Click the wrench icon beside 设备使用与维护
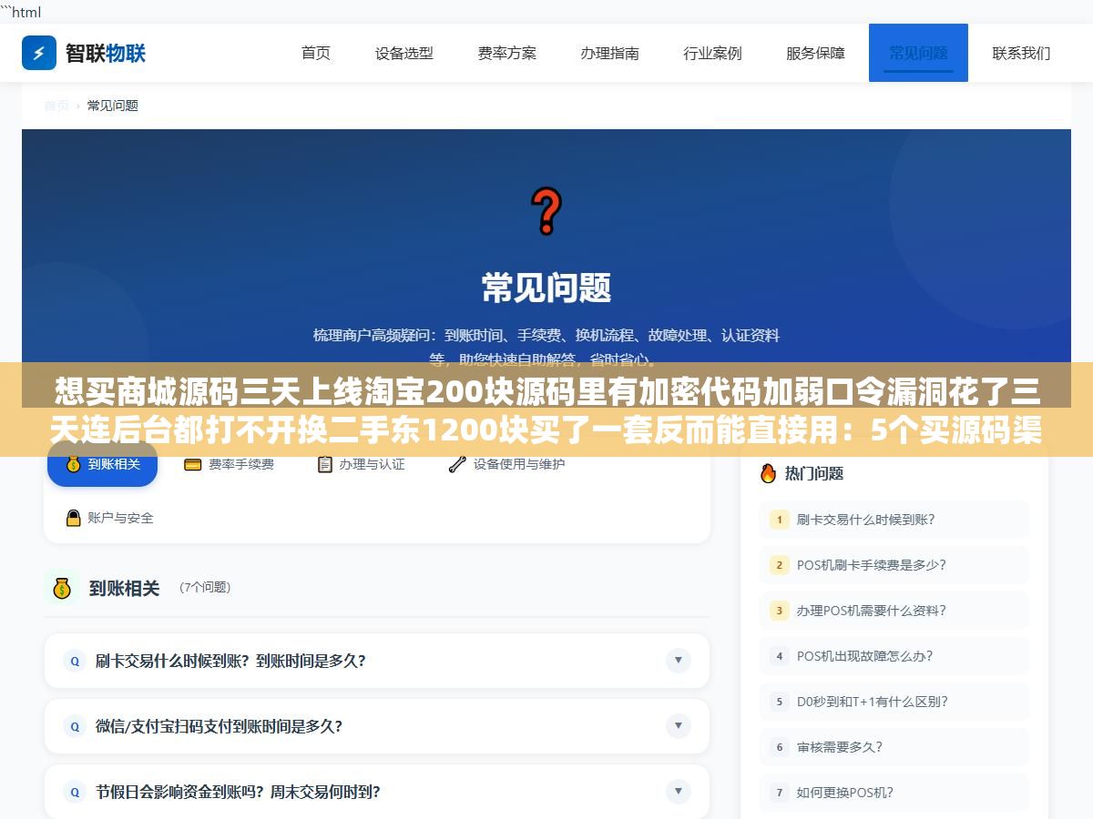 point(457,464)
